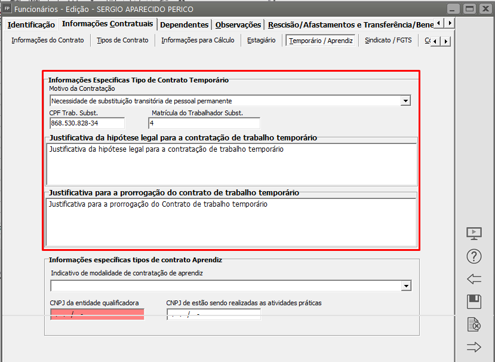Image resolution: width=495 pixels, height=362 pixels.
Task: Open the modalidade de contratação de aprendiz dropdown
Action: pyautogui.click(x=406, y=286)
